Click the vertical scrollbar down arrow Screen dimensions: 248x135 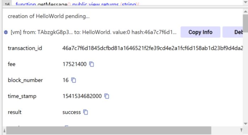click(x=246, y=124)
